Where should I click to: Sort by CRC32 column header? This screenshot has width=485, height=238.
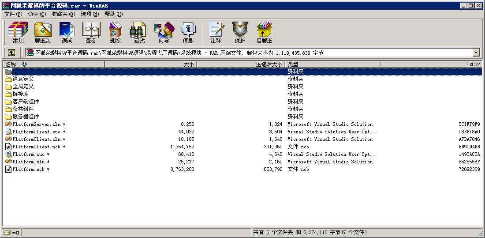[x=432, y=64]
